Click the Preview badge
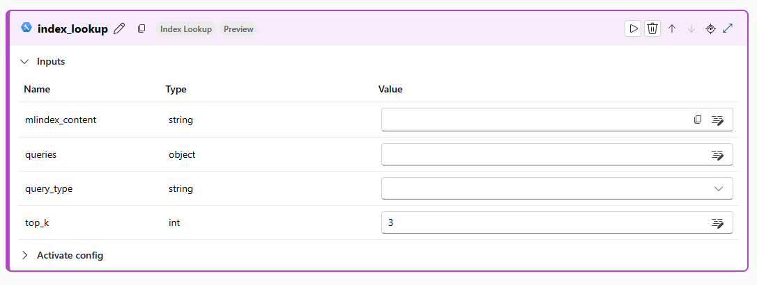Screen dimensions: 757x285 point(238,29)
